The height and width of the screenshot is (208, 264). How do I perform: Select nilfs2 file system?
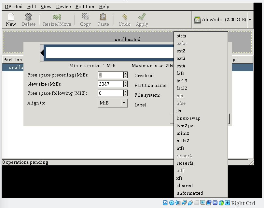pyautogui.click(x=201, y=141)
